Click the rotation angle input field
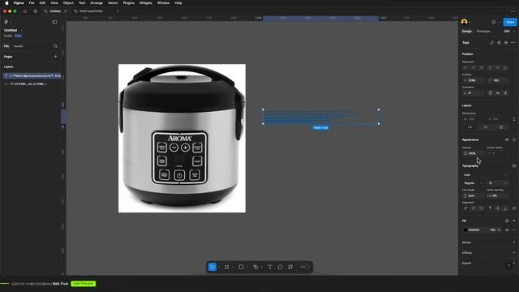 [474, 93]
